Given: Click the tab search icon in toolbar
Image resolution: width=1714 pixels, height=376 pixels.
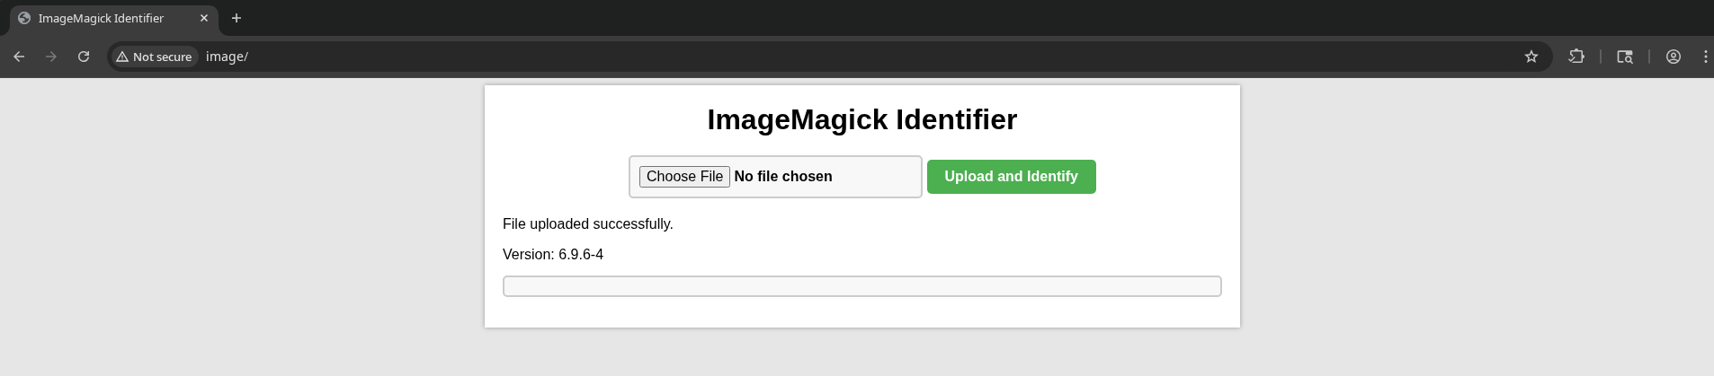Looking at the screenshot, I should (x=1625, y=57).
